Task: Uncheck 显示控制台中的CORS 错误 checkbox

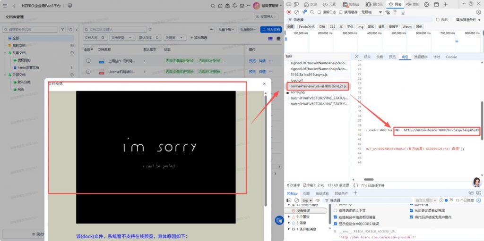Action: [336, 224]
